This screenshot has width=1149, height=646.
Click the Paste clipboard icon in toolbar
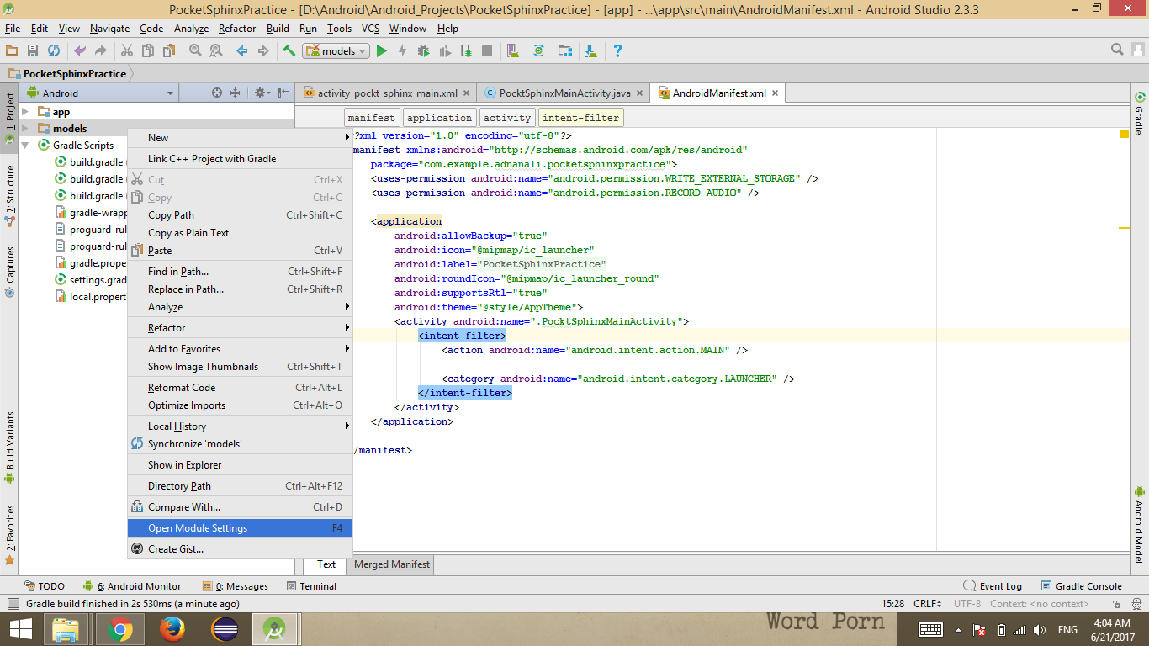169,51
